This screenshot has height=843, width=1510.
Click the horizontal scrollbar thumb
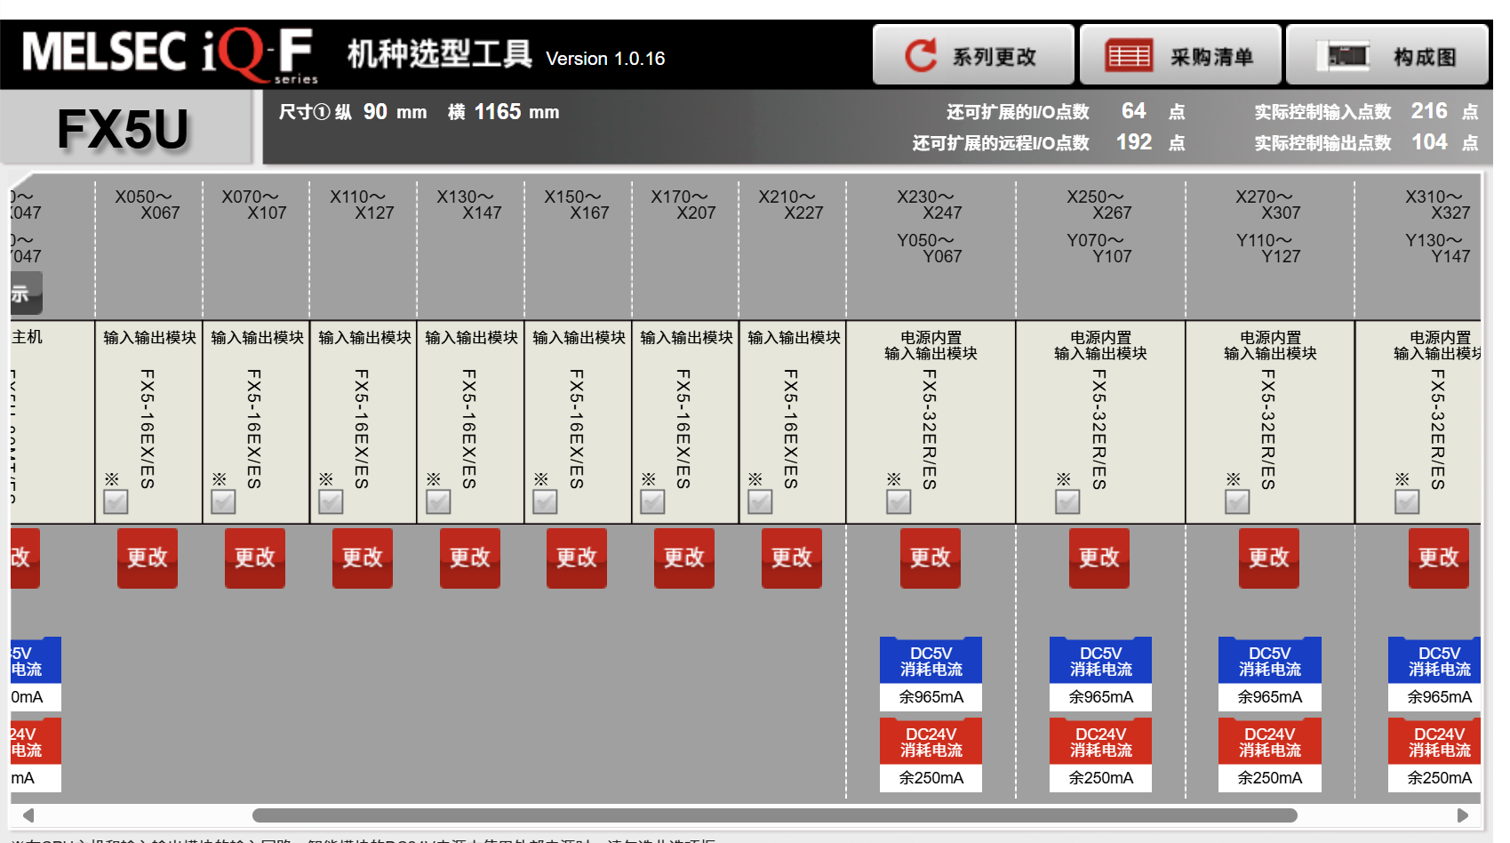[x=773, y=815]
